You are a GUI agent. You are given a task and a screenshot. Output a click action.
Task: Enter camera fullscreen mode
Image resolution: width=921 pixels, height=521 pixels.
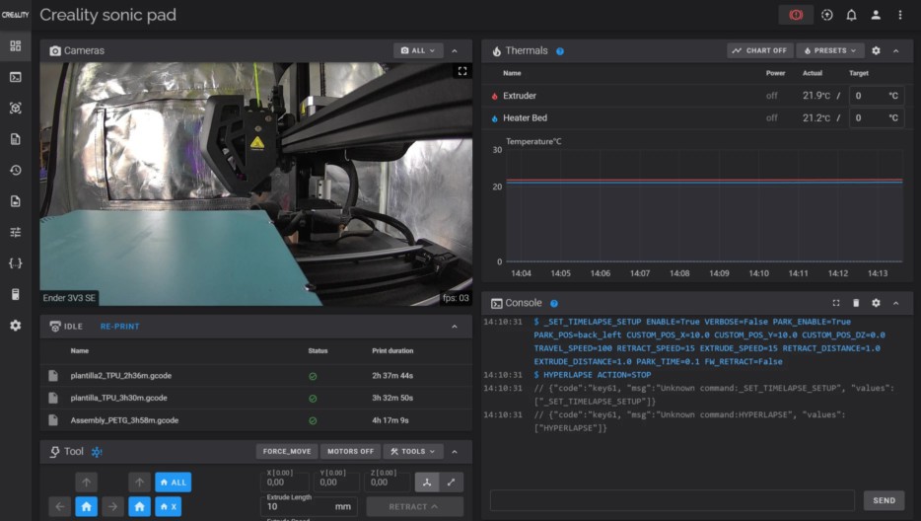point(461,71)
